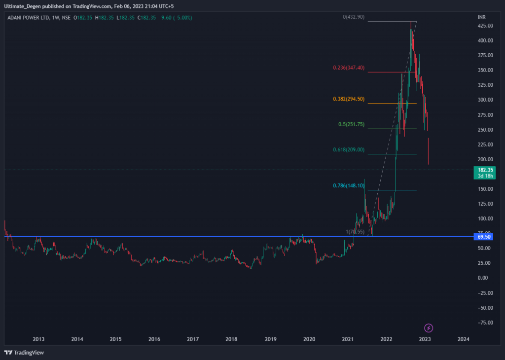Click the low value 'L182.35' in legend
The height and width of the screenshot is (360, 505).
pos(126,18)
